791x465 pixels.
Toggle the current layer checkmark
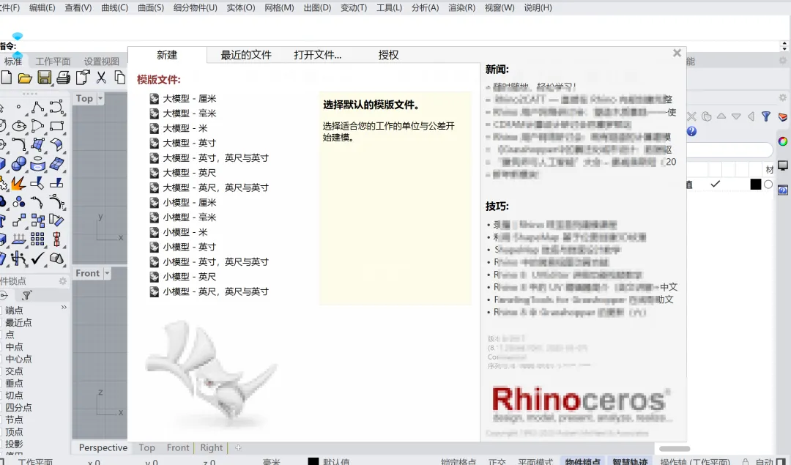coord(715,184)
